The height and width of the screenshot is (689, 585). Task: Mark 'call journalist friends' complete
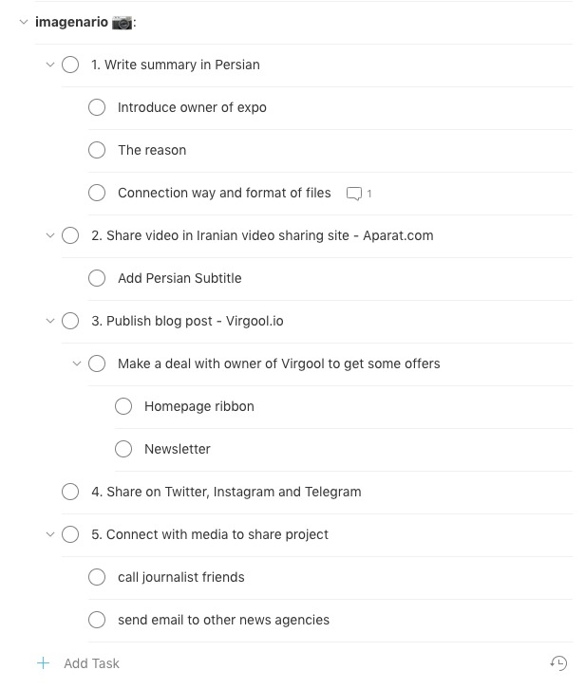97,576
